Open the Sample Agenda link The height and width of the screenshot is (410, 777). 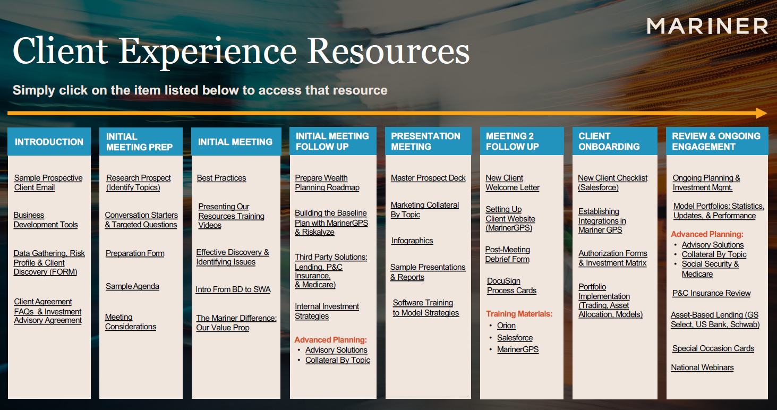pos(132,286)
